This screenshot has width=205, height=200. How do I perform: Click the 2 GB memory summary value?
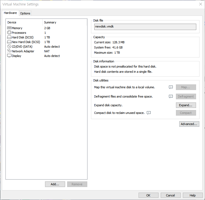pos(47,28)
